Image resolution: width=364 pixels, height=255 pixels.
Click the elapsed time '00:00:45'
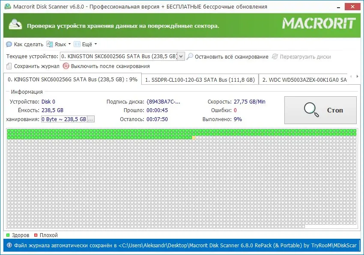(157, 110)
